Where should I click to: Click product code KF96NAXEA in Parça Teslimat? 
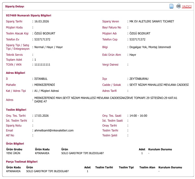click(13, 171)
